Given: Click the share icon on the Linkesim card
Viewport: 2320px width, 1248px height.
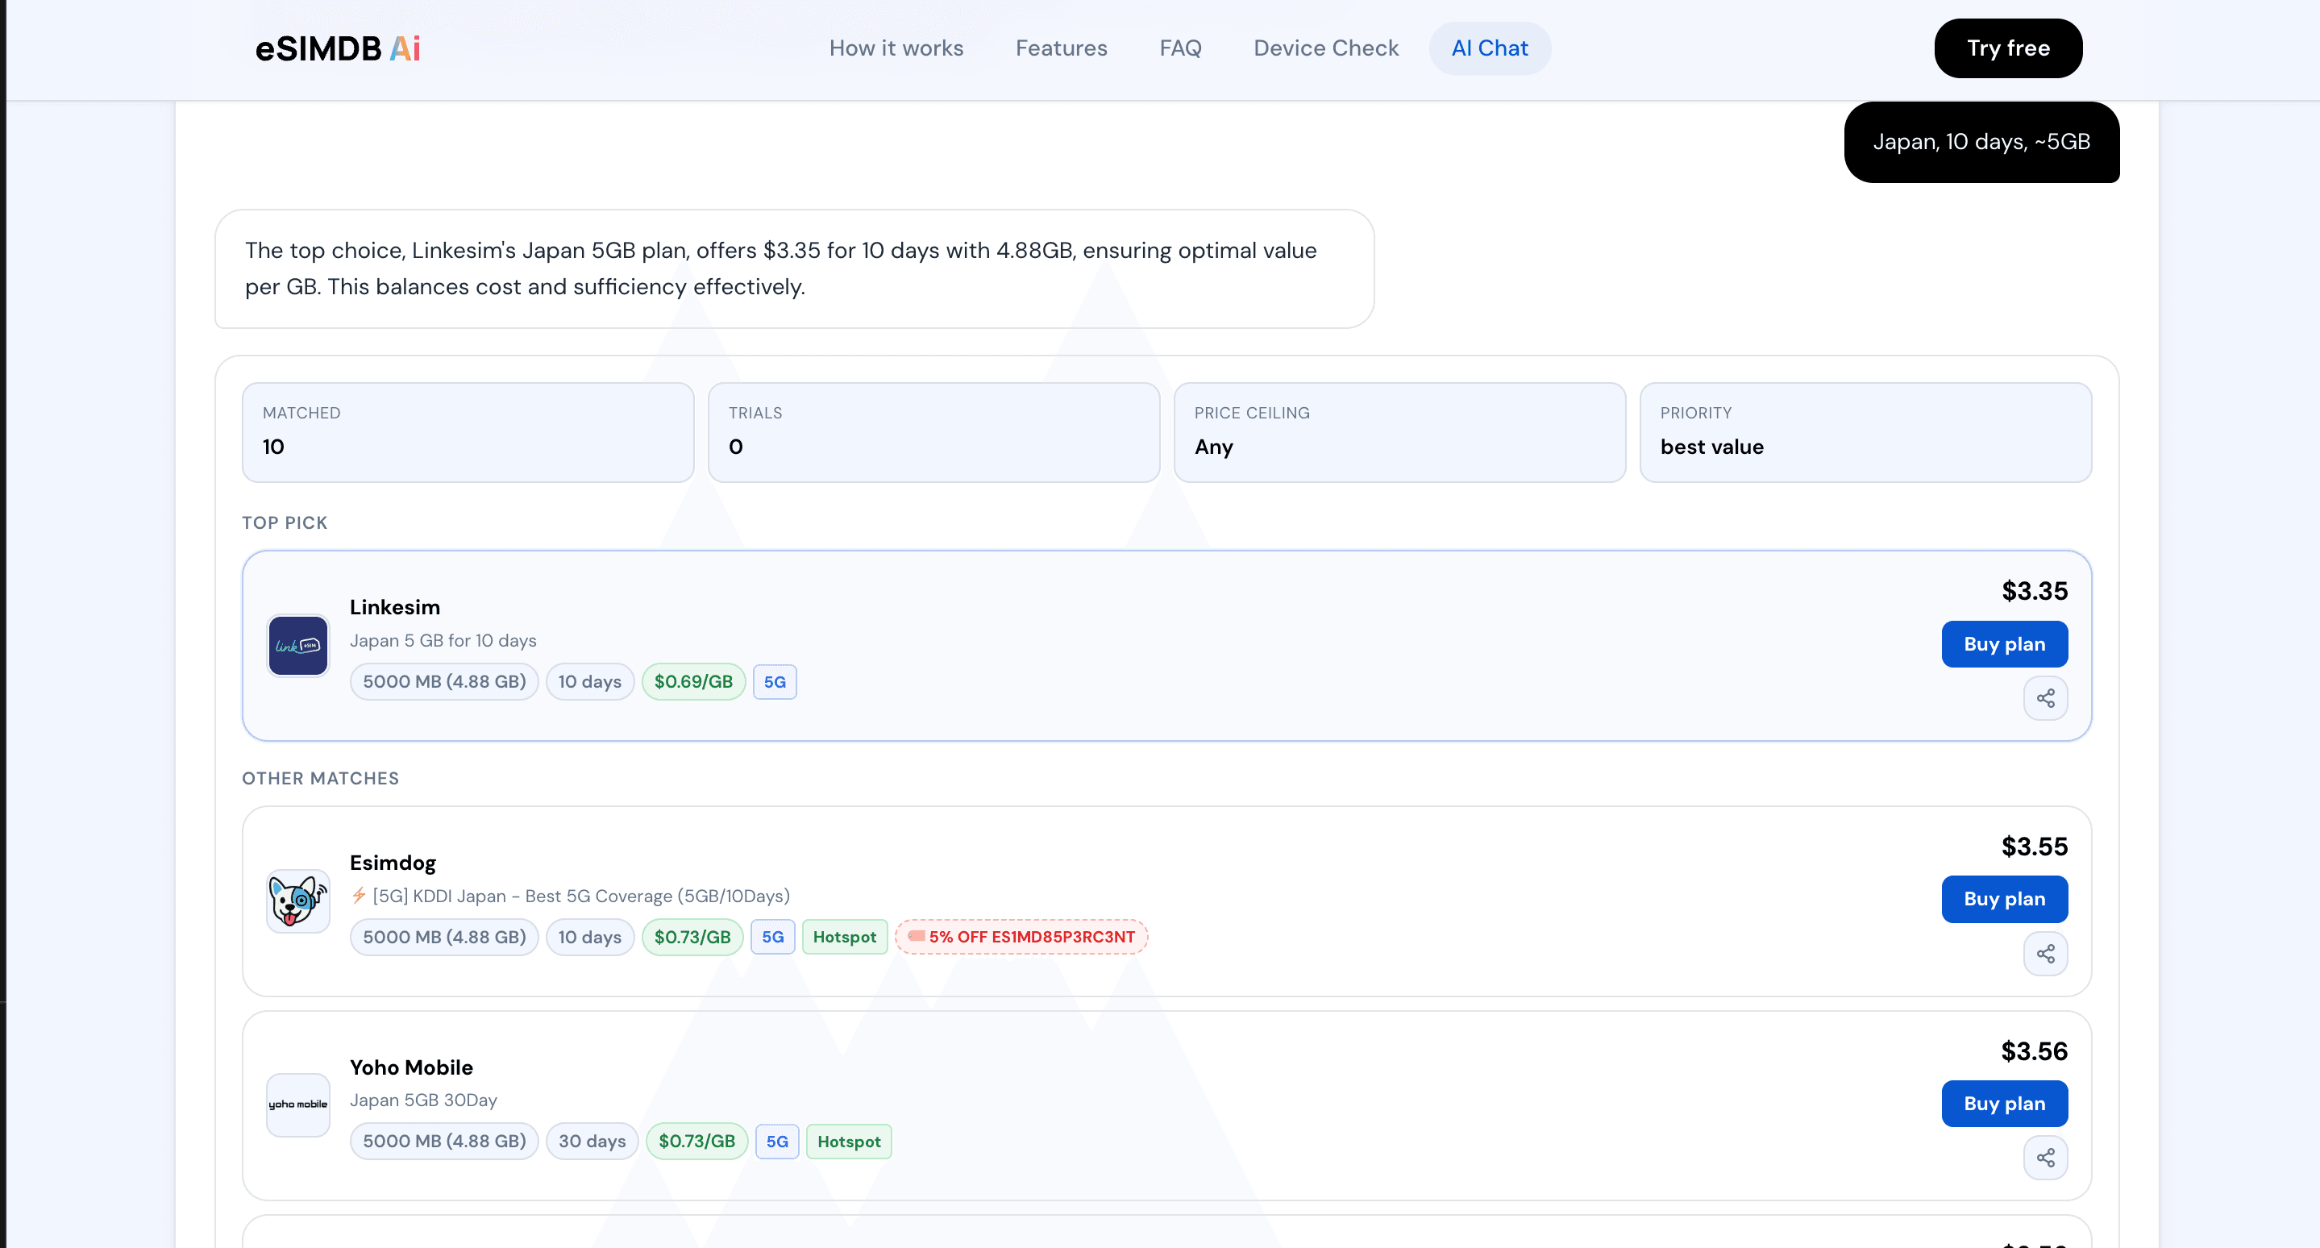Looking at the screenshot, I should pos(2045,698).
